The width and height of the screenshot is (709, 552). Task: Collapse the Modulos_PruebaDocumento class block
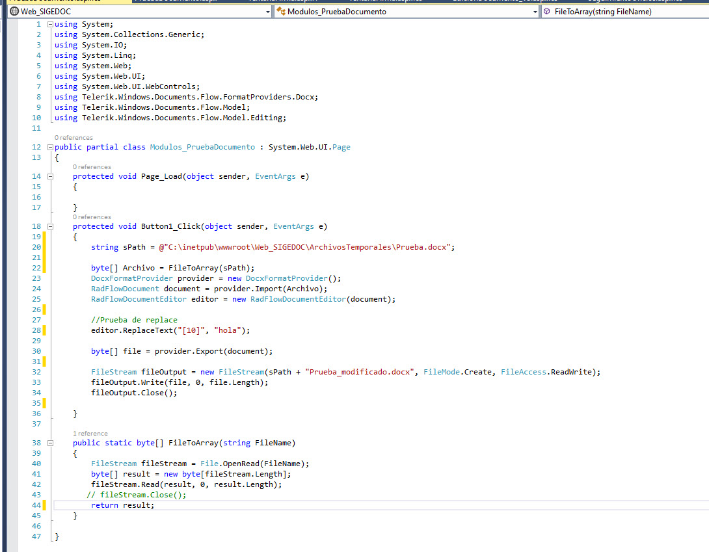(50, 147)
